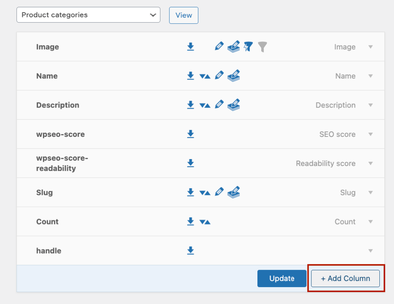This screenshot has height=304, width=394.
Task: Select the handle column label
Action: pos(49,251)
